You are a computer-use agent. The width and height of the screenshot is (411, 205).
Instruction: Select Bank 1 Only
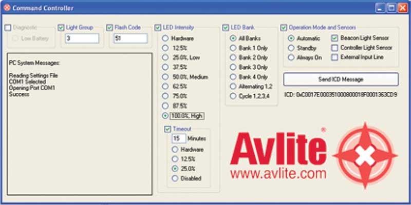coord(233,48)
